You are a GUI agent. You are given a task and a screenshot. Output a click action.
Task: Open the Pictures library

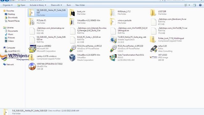pyautogui.click(x=10, y=38)
